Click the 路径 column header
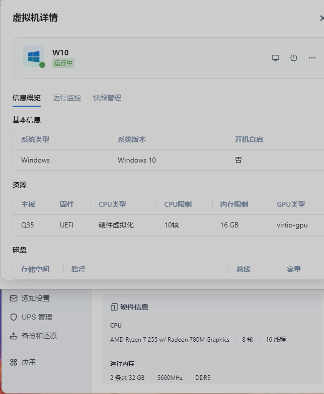 click(x=78, y=269)
